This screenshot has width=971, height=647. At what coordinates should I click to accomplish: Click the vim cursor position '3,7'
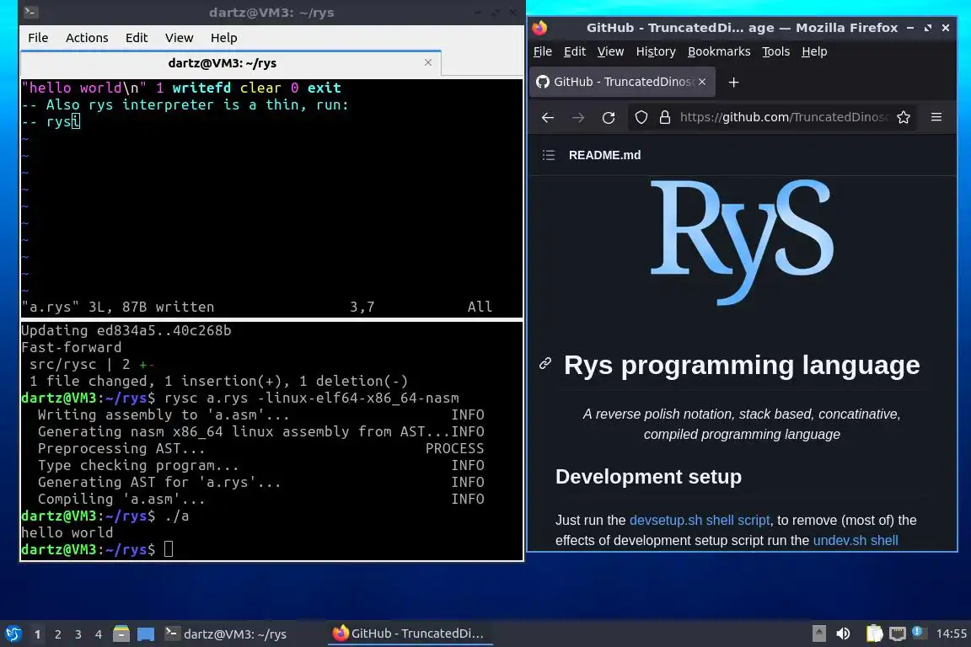(x=362, y=307)
